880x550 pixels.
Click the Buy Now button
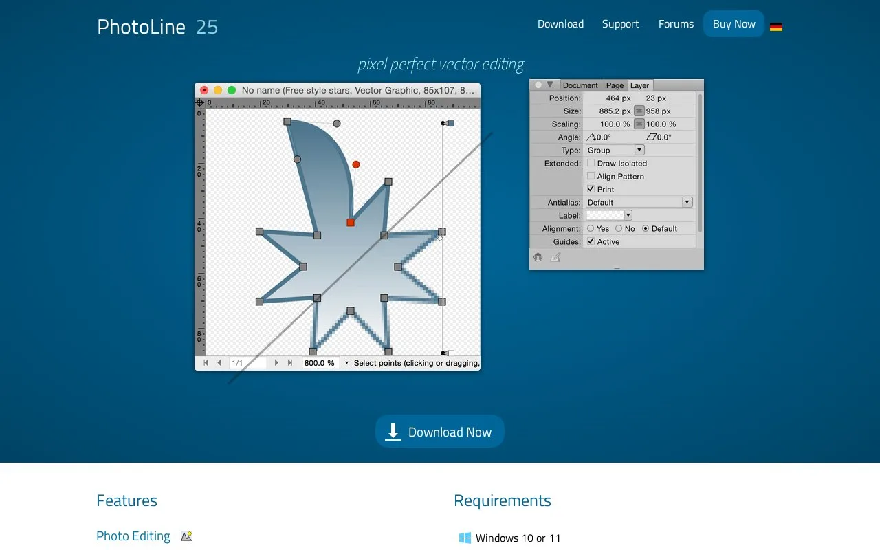[734, 24]
